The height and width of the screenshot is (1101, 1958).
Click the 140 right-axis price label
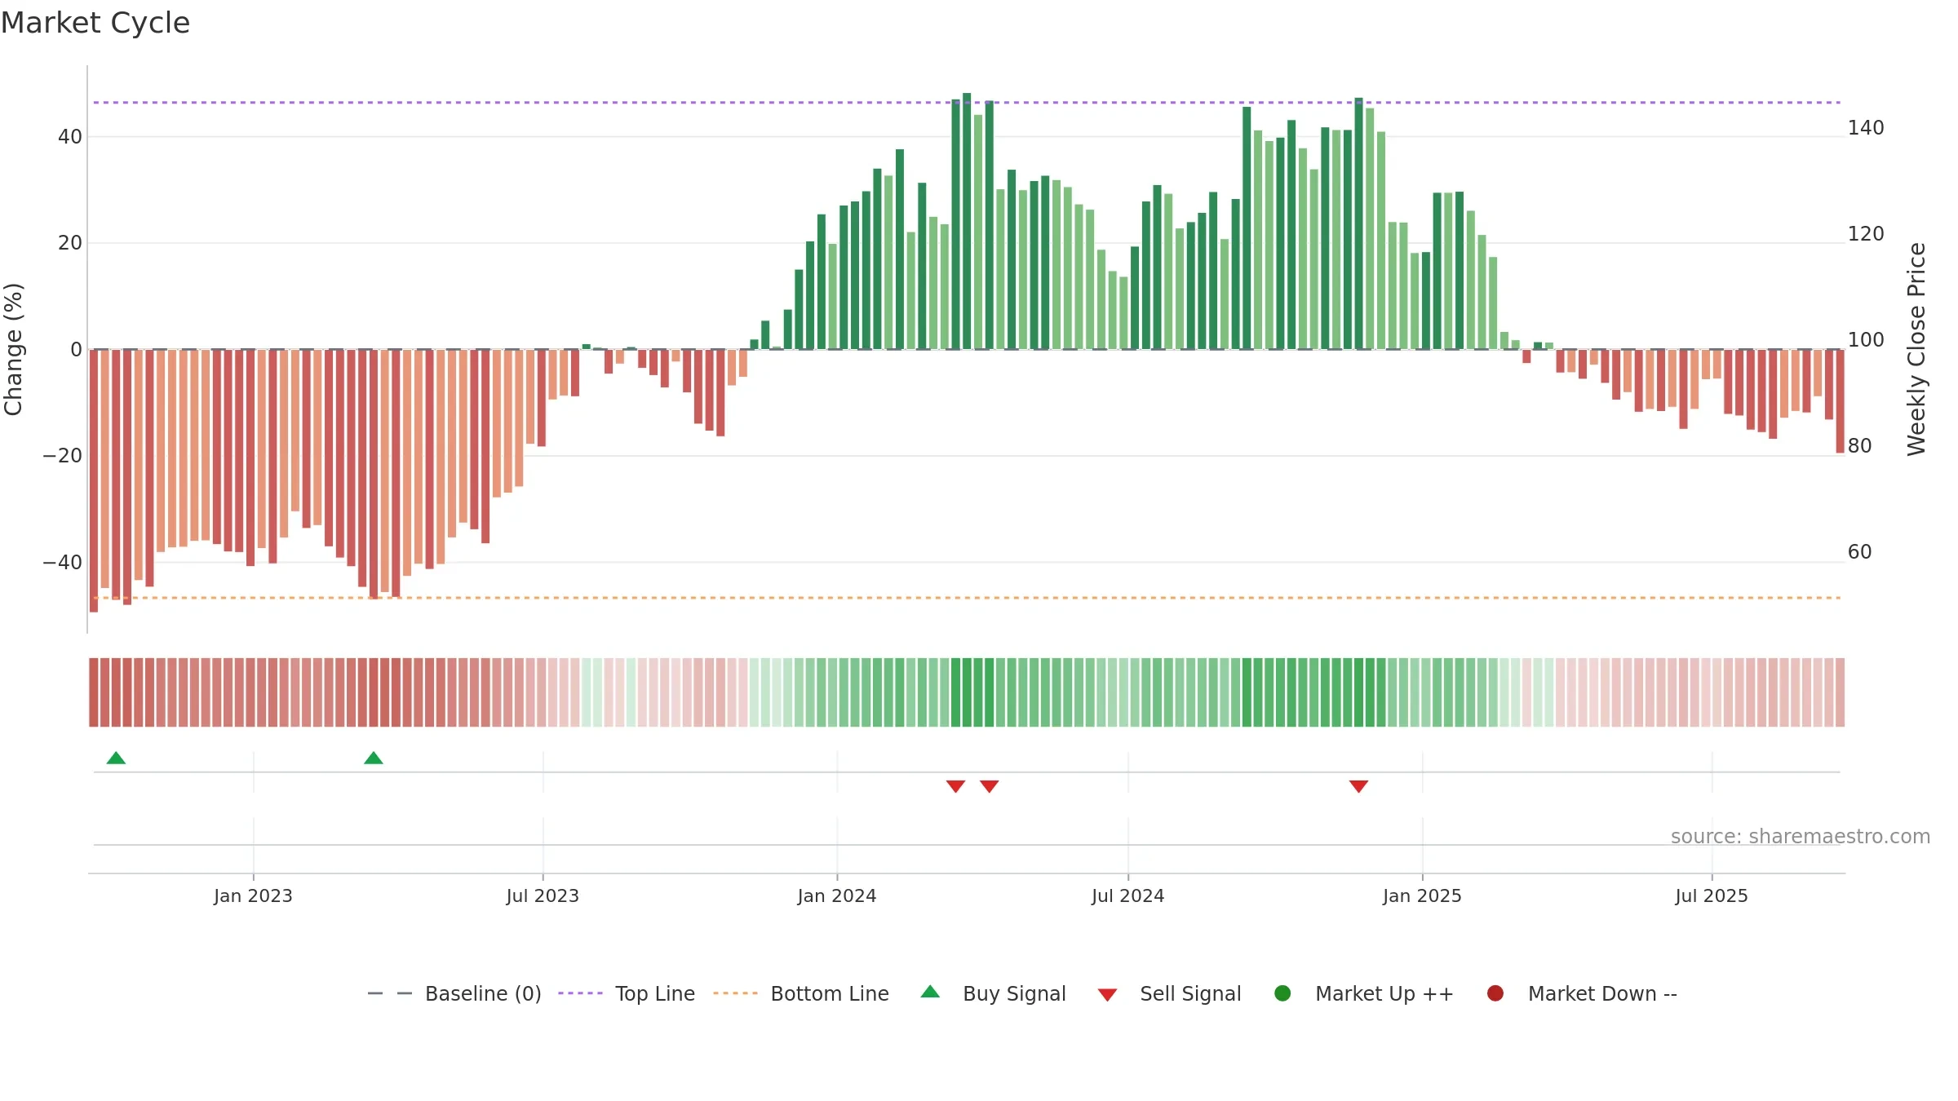click(1866, 128)
